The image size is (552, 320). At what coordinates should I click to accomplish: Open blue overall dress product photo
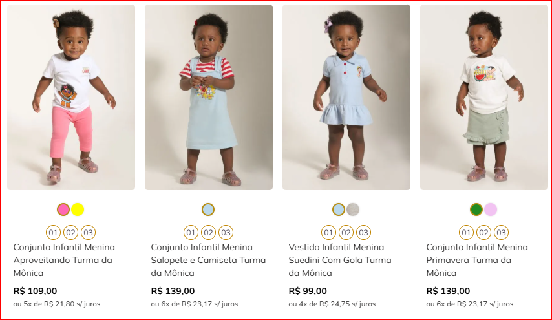pyautogui.click(x=209, y=97)
